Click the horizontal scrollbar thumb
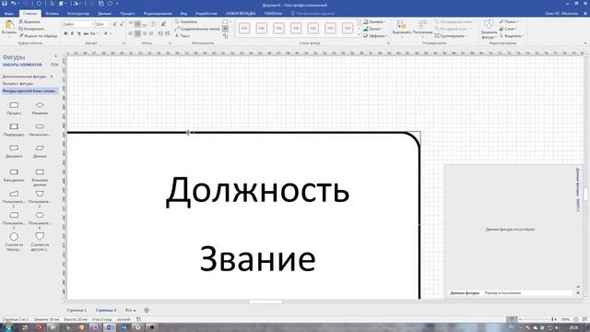The image size is (590, 332). click(265, 302)
